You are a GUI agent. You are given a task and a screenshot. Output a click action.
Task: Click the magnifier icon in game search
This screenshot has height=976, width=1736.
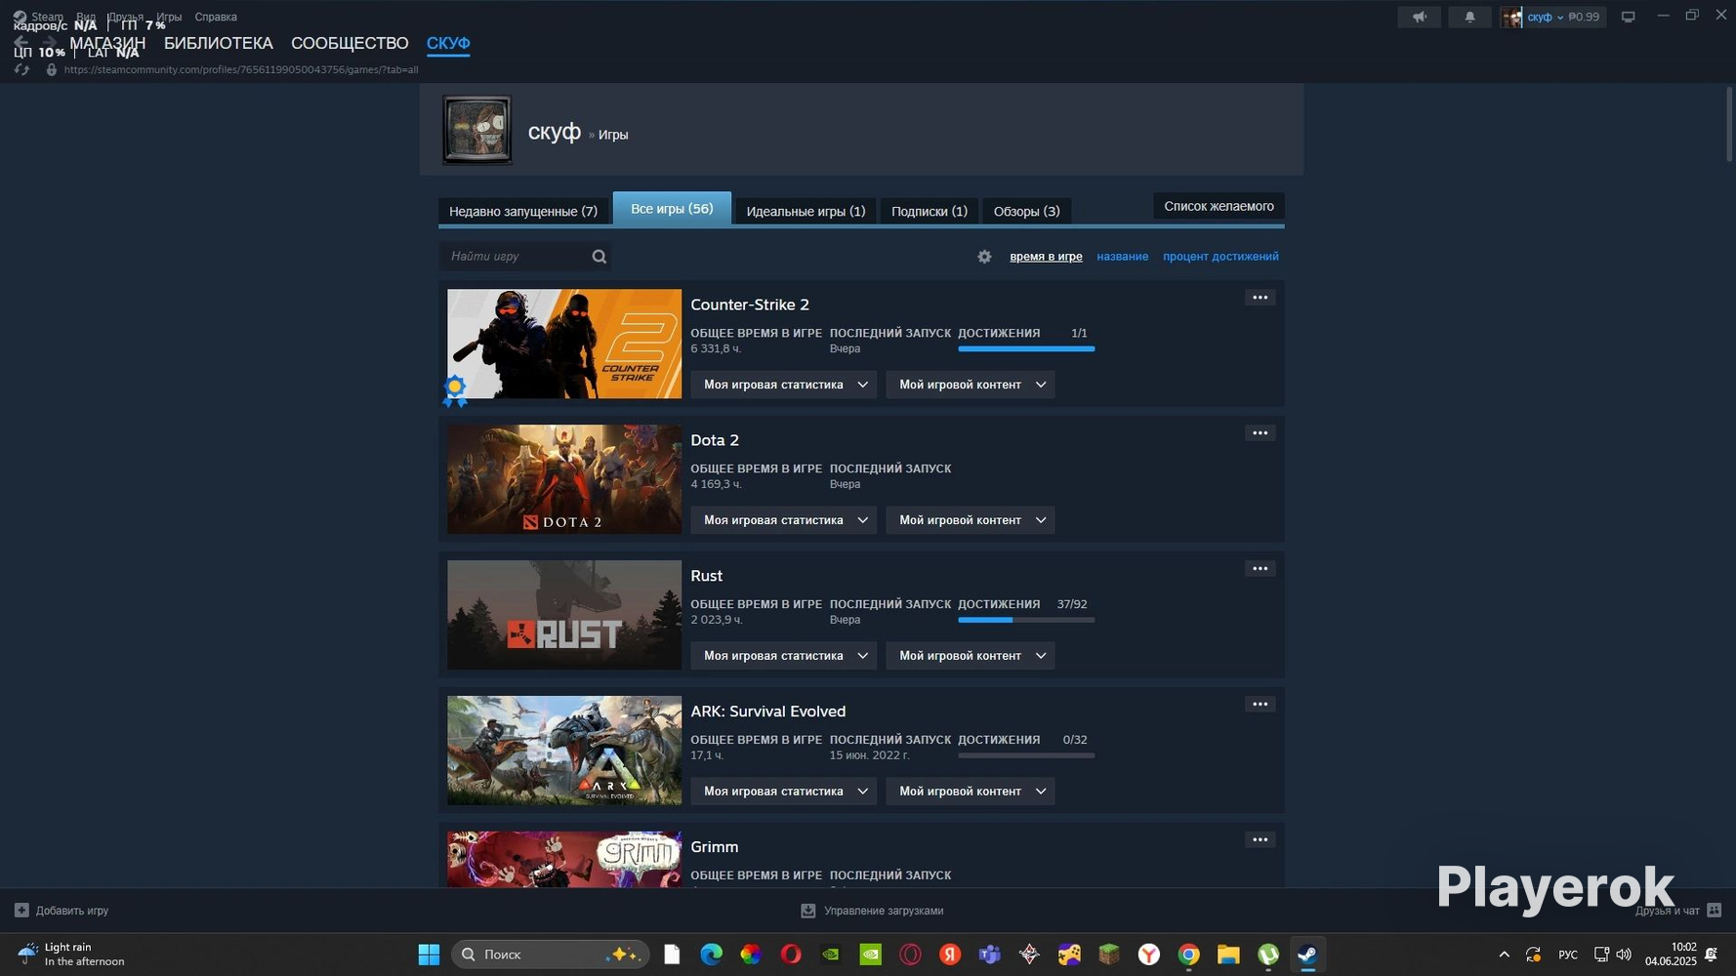coord(599,257)
